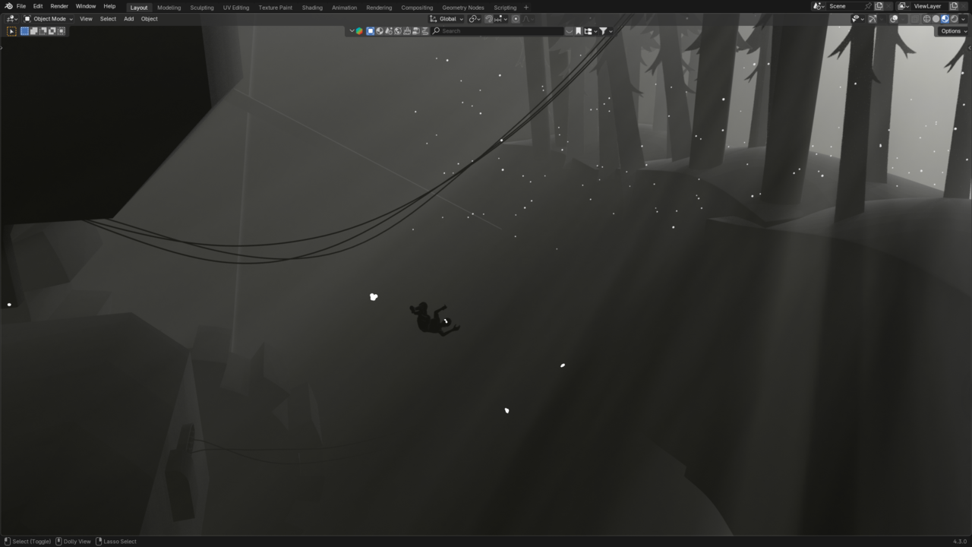The height and width of the screenshot is (547, 972).
Task: Click the bookmark icon right of search
Action: click(579, 31)
